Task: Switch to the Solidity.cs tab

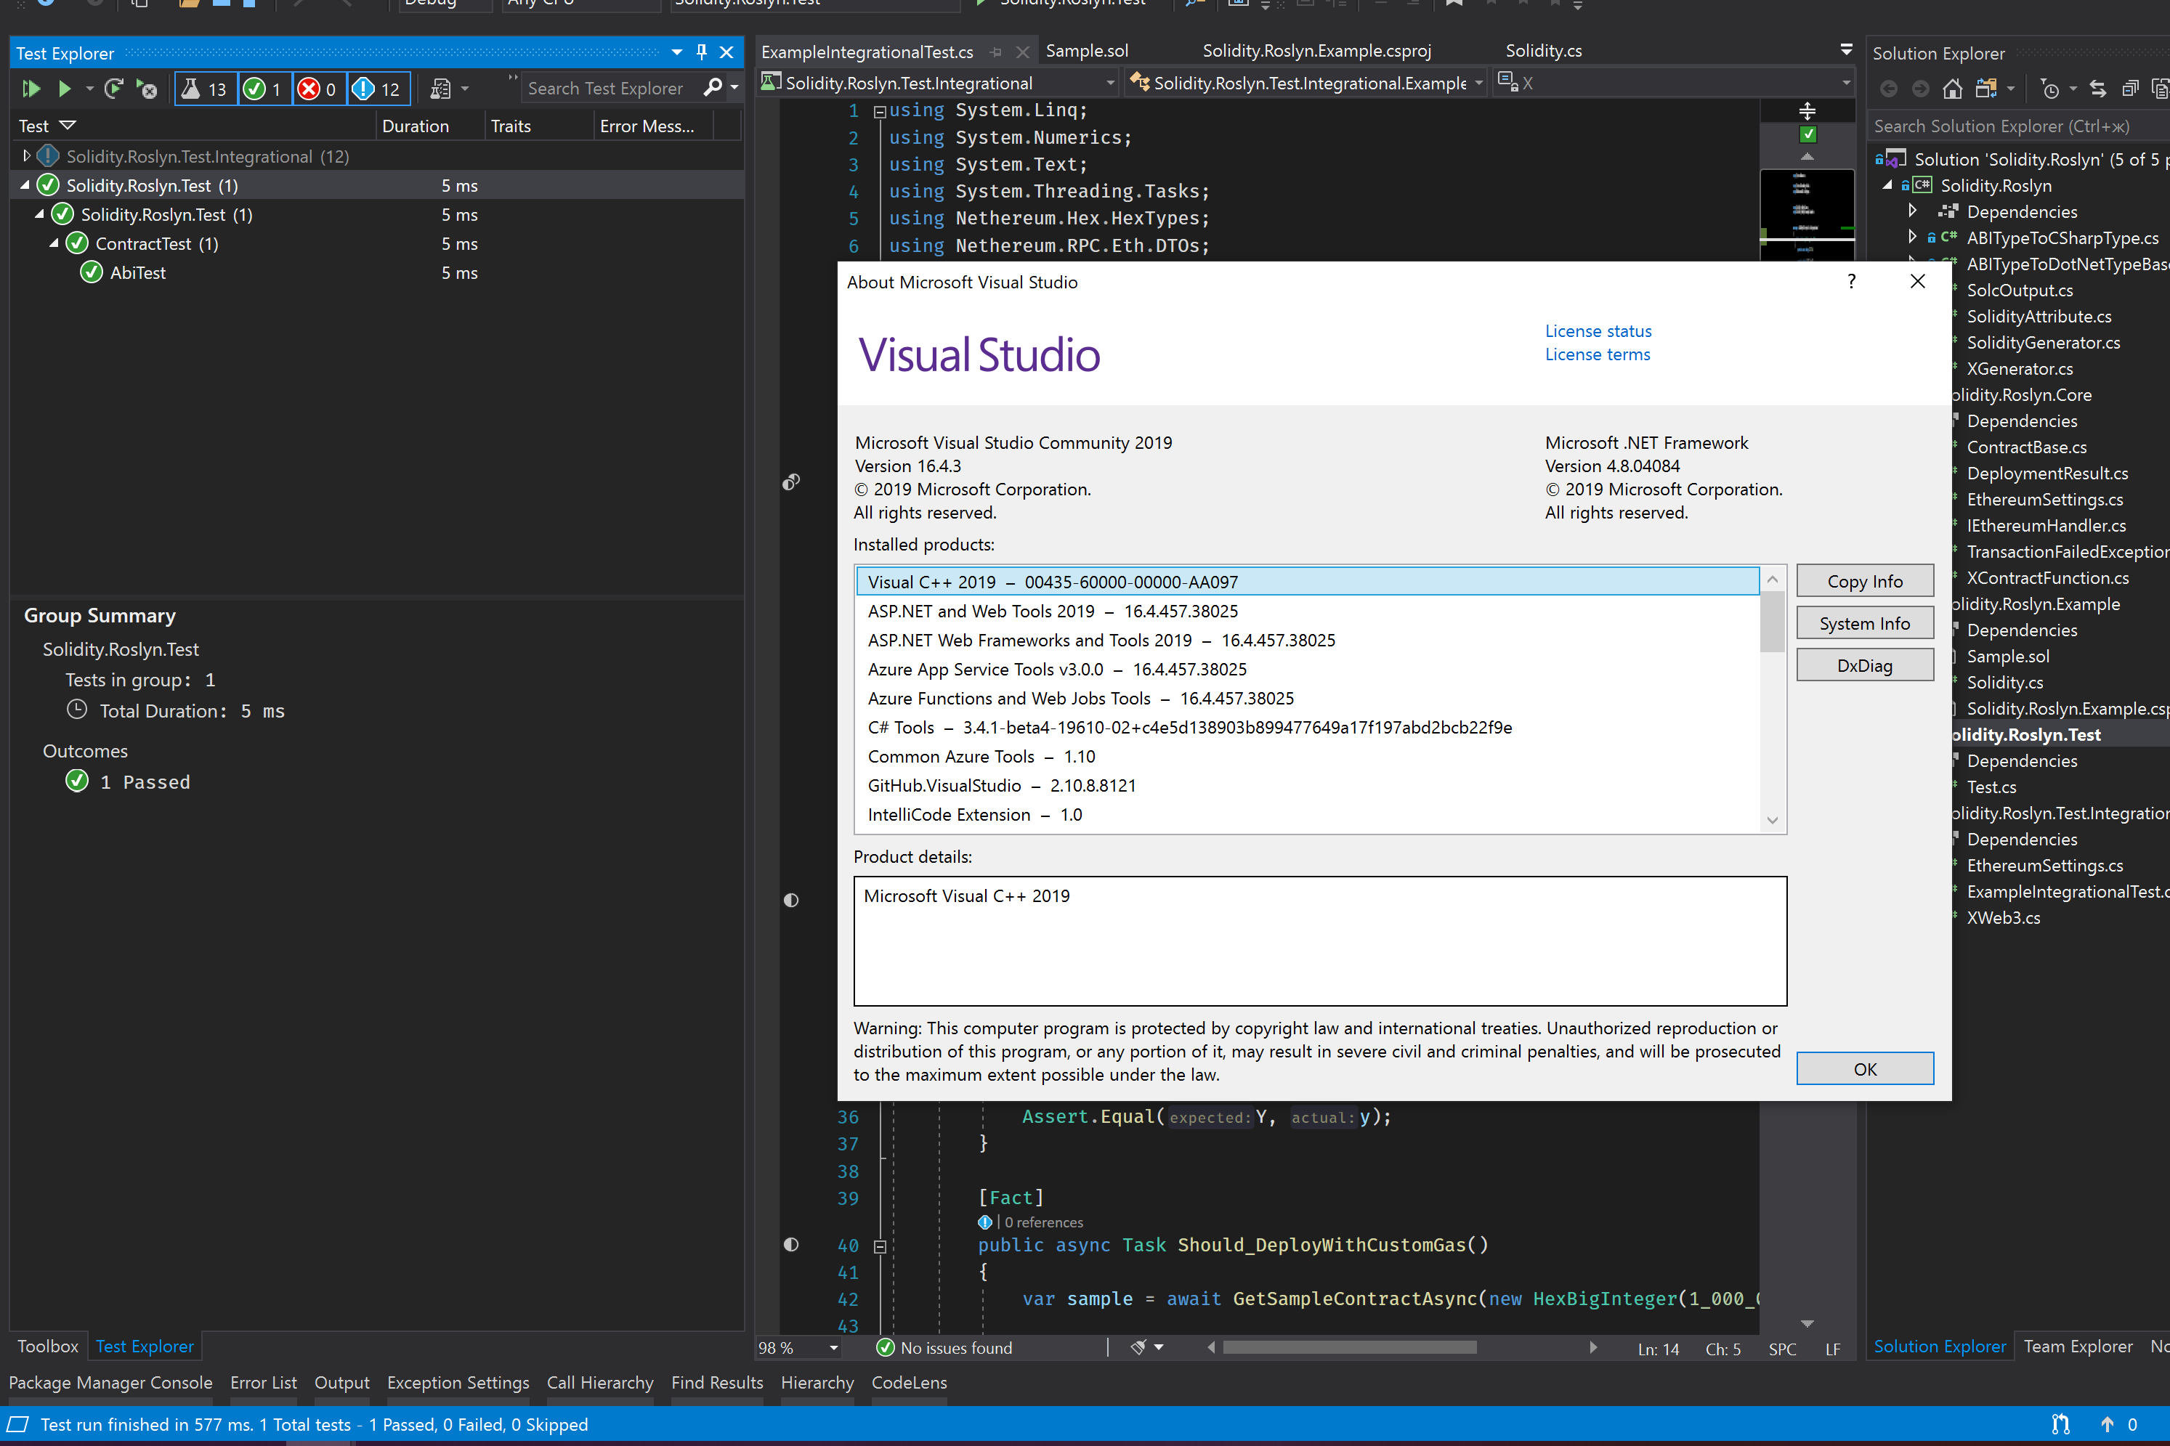Action: [1543, 51]
